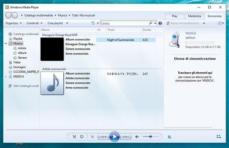Click the playback seek bar
This screenshot has height=148, width=229.
pos(114,130)
